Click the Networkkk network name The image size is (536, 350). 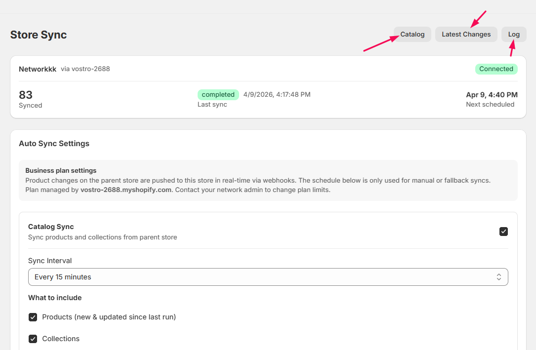coord(38,69)
